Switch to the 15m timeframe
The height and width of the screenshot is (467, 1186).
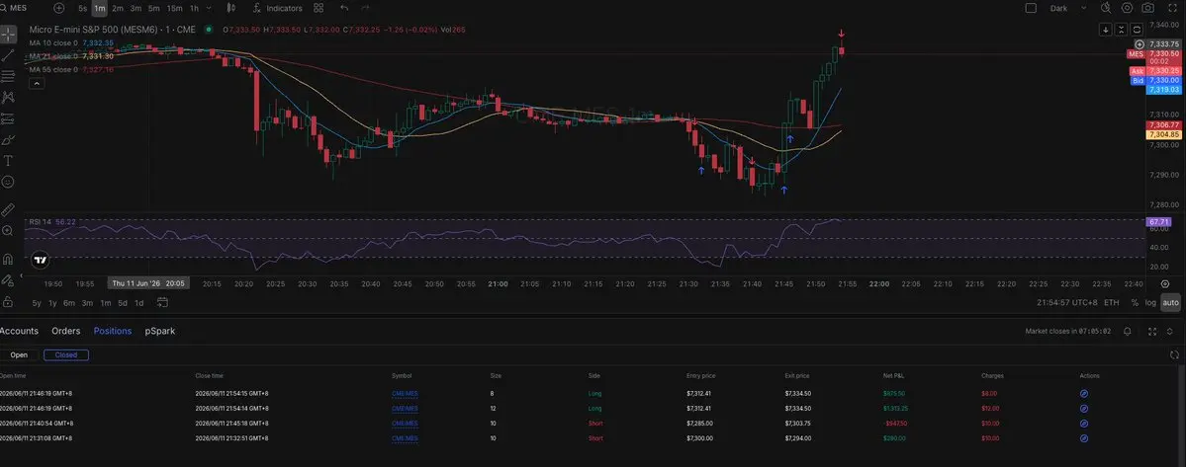coord(174,8)
